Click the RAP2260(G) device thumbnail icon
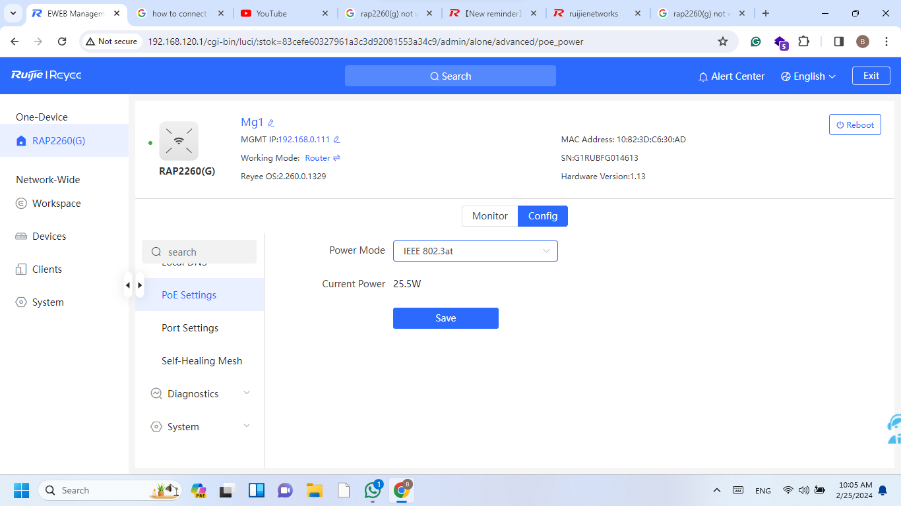The image size is (901, 506). (179, 141)
